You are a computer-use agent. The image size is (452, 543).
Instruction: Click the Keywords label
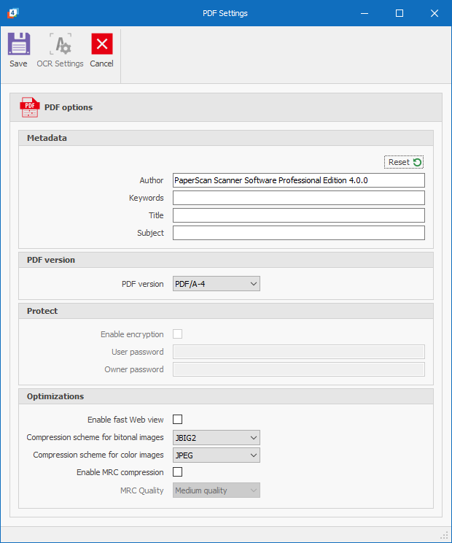(x=147, y=198)
